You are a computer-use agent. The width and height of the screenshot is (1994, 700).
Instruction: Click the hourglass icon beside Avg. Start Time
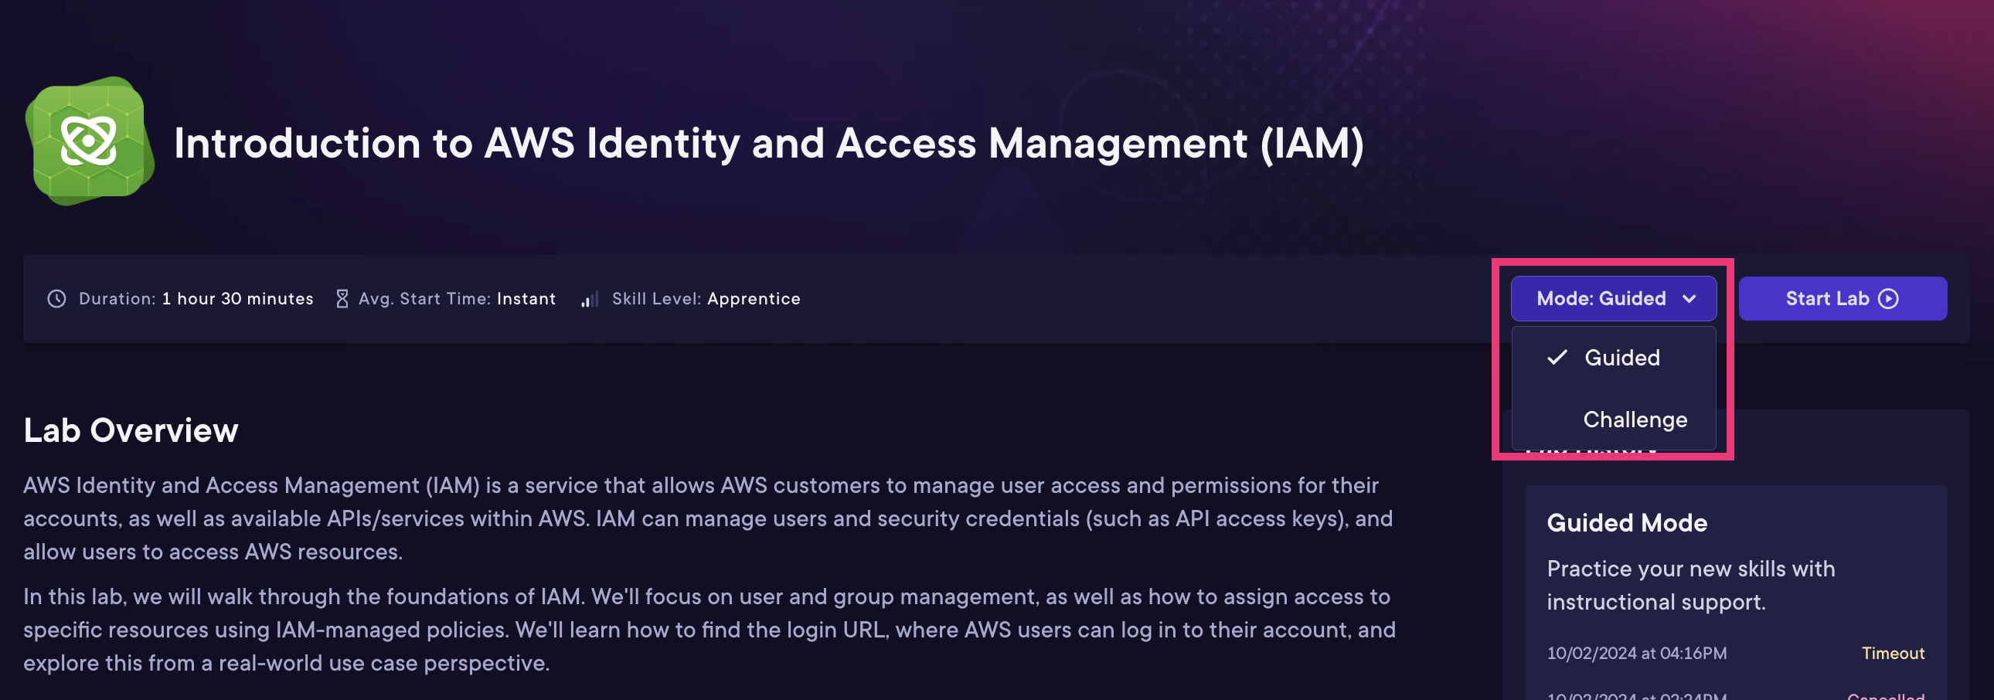pyautogui.click(x=342, y=298)
